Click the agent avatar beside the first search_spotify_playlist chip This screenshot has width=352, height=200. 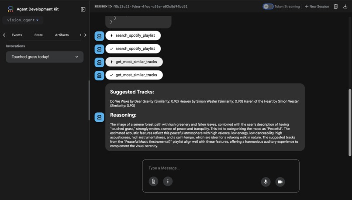pos(99,36)
